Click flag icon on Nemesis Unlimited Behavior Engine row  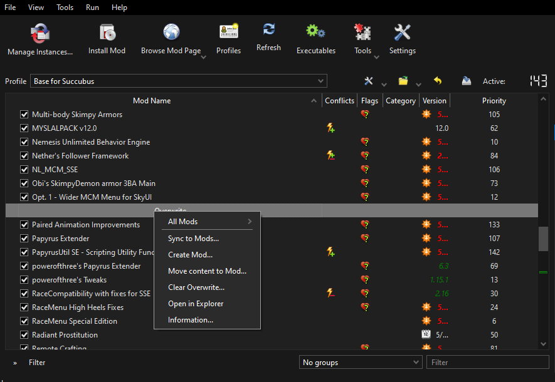365,142
